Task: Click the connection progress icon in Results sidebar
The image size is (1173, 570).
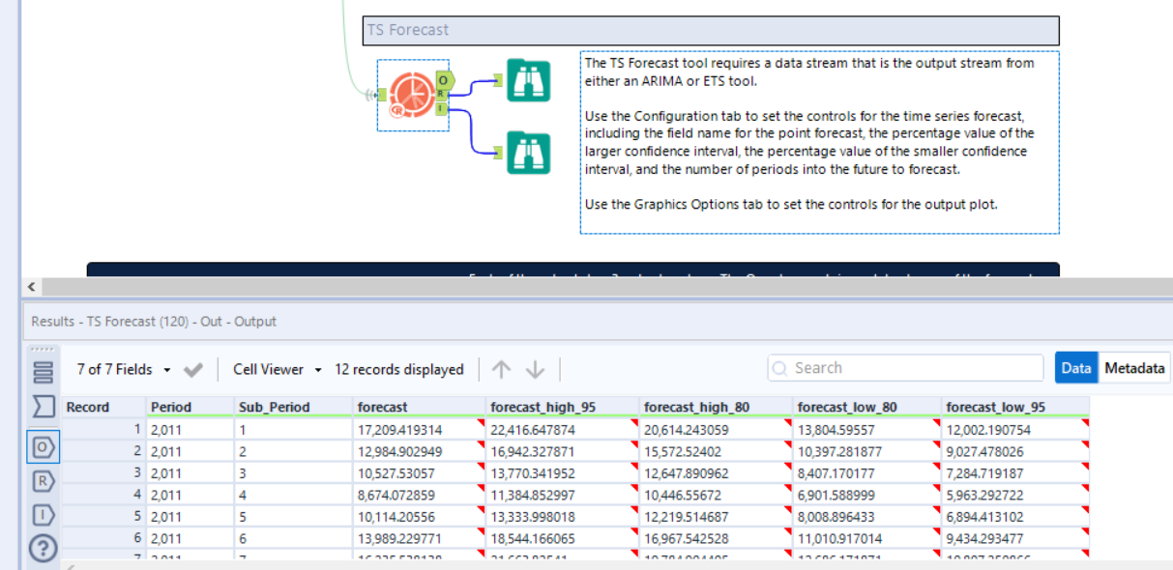Action: [x=44, y=406]
